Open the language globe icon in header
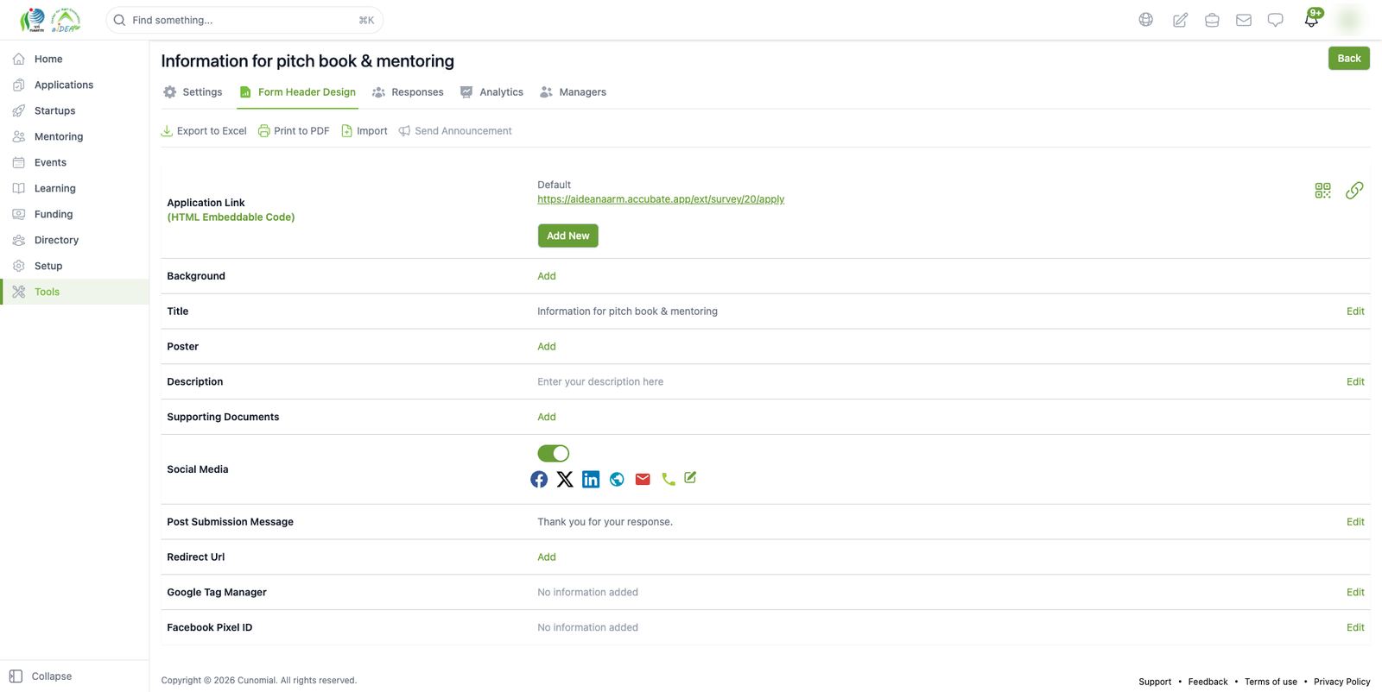Image resolution: width=1382 pixels, height=692 pixels. click(1146, 20)
